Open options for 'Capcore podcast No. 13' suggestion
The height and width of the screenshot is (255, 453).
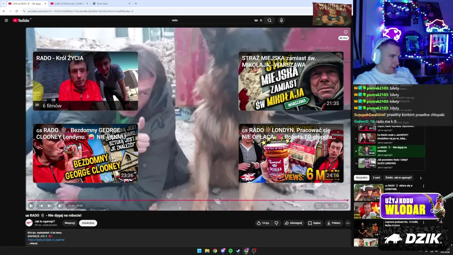coord(423,222)
